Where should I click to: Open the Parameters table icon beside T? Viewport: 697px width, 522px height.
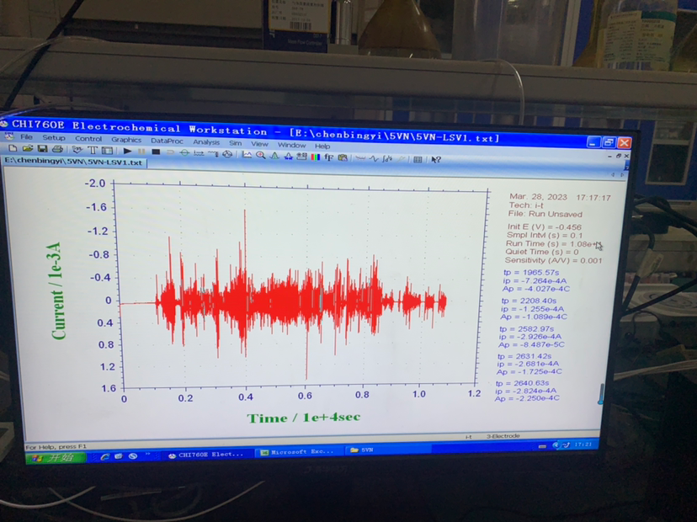pos(107,152)
